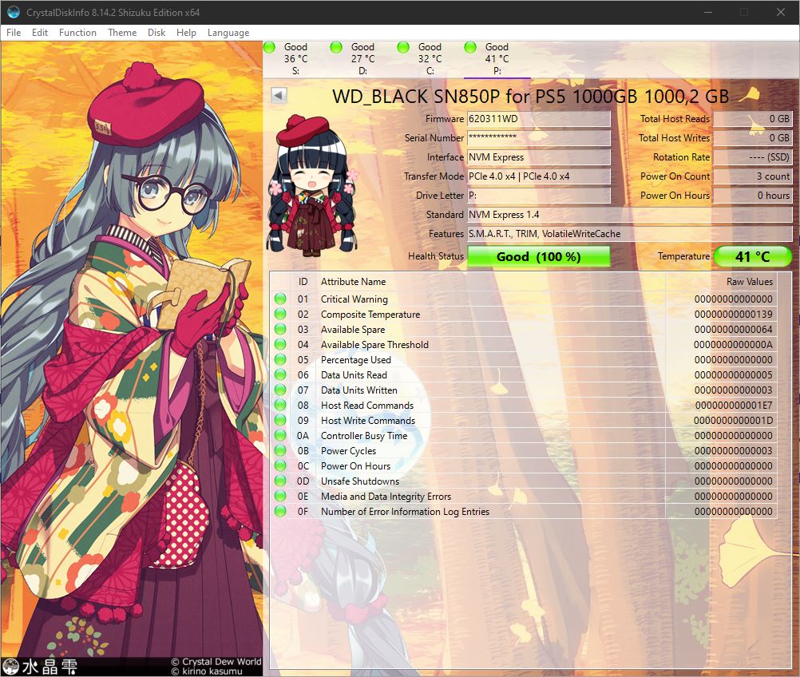800x677 pixels.
Task: Click the Features field with S.M.A.R.T., TRIM
Action: [630, 234]
